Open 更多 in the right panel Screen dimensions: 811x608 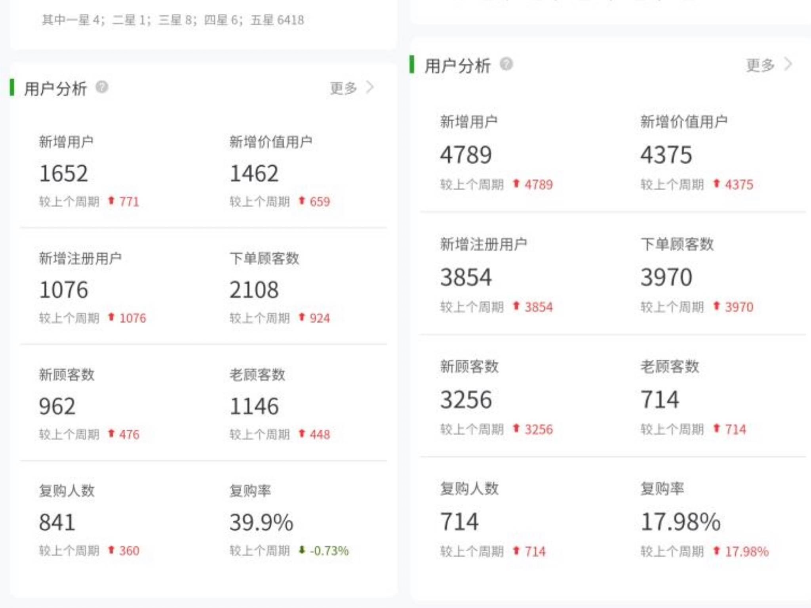coord(760,65)
